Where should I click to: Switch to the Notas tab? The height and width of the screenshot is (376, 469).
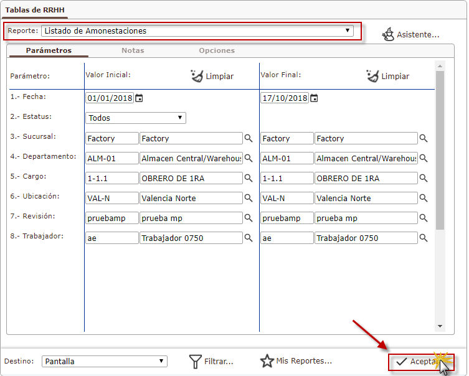tap(133, 50)
